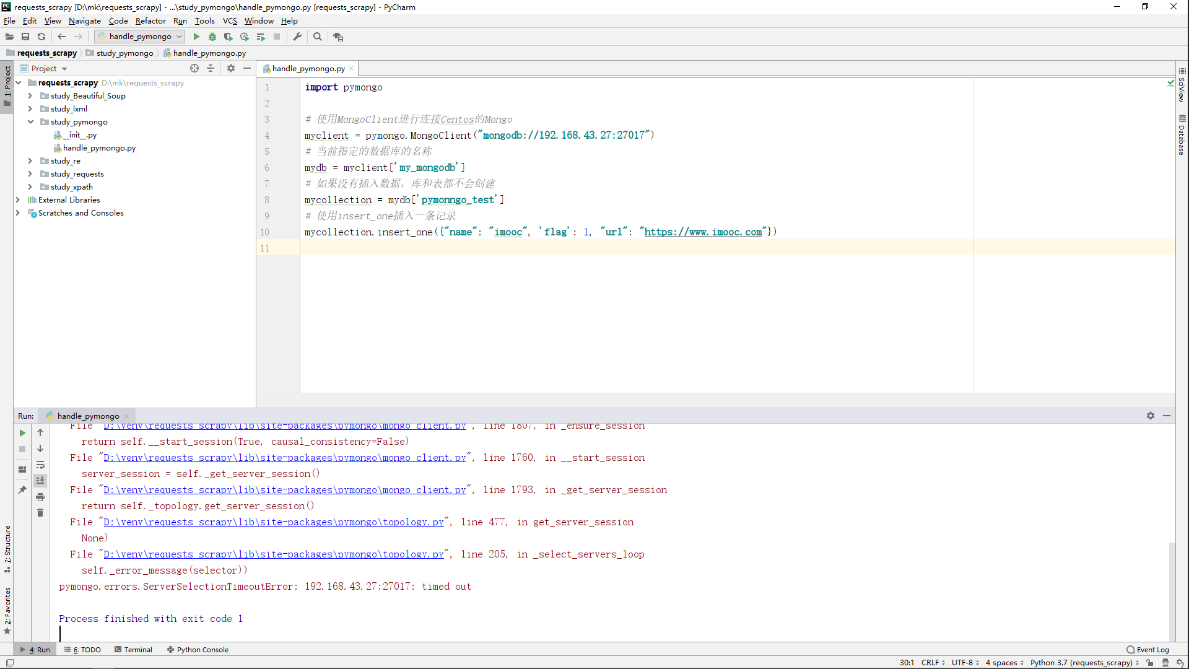
Task: Toggle scroll to end in run console
Action: [x=40, y=481]
